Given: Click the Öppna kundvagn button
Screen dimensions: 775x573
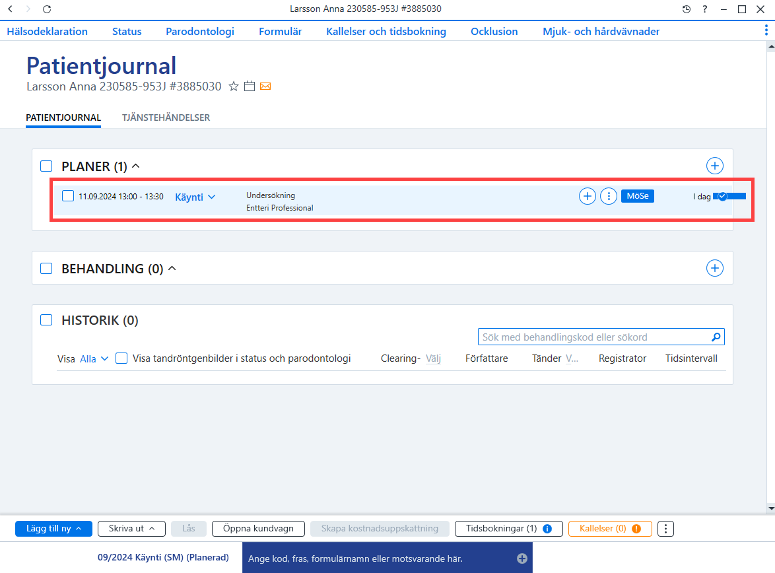Looking at the screenshot, I should [258, 529].
